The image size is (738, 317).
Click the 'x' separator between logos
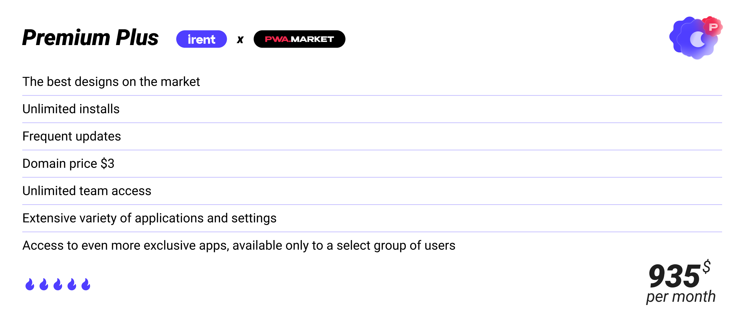click(x=240, y=40)
